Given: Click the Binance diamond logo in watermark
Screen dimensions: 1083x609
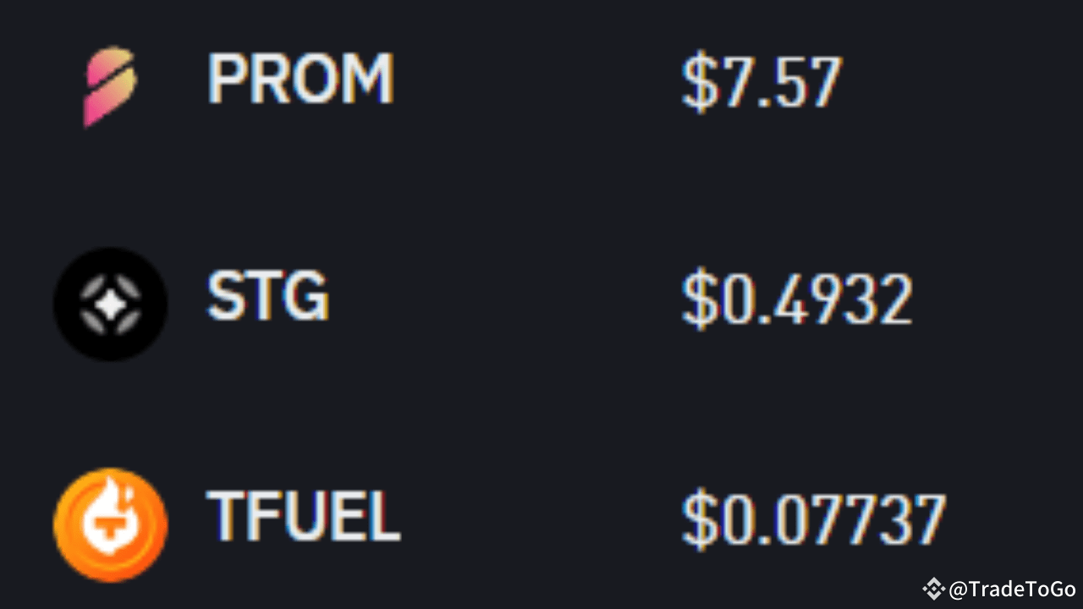Looking at the screenshot, I should coord(933,589).
